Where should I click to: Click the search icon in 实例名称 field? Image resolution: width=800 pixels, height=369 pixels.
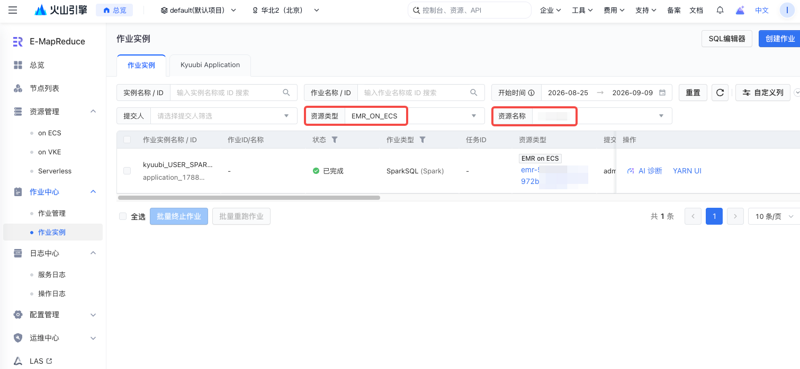click(x=286, y=93)
